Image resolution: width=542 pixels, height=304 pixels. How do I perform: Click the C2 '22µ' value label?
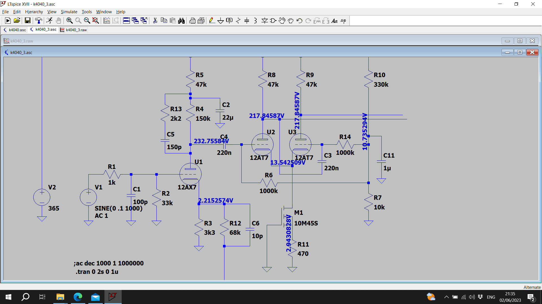228,118
